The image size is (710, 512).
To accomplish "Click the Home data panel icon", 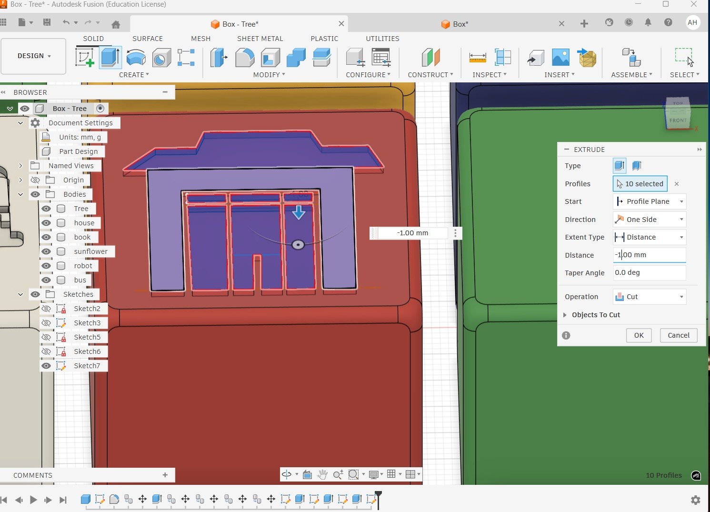I will (x=115, y=24).
